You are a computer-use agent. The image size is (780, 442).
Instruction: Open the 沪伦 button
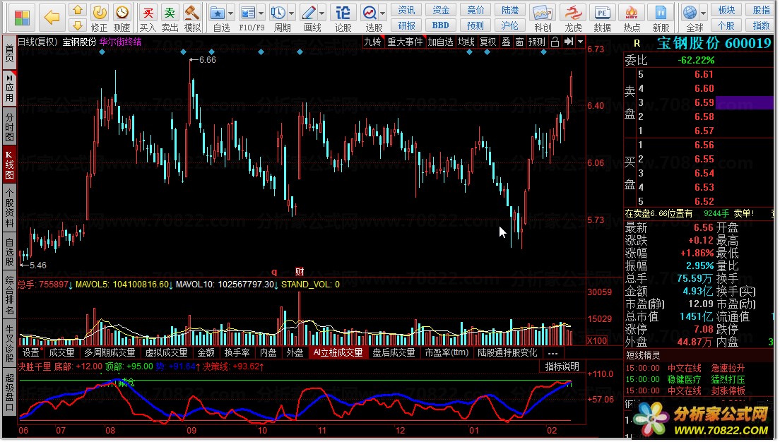[510, 25]
